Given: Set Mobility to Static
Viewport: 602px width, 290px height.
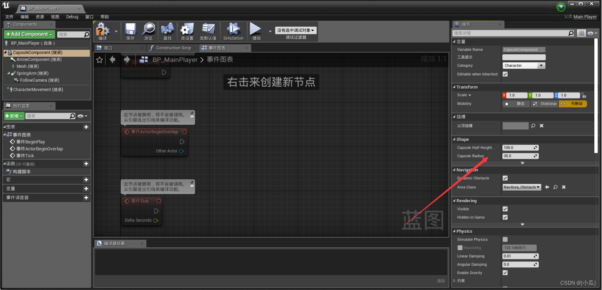Looking at the screenshot, I should [x=516, y=104].
